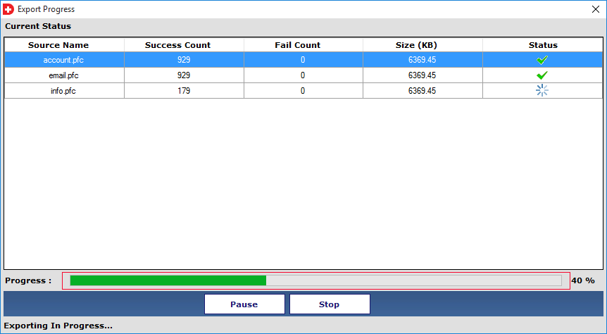Click the green export progress bar

click(x=315, y=280)
